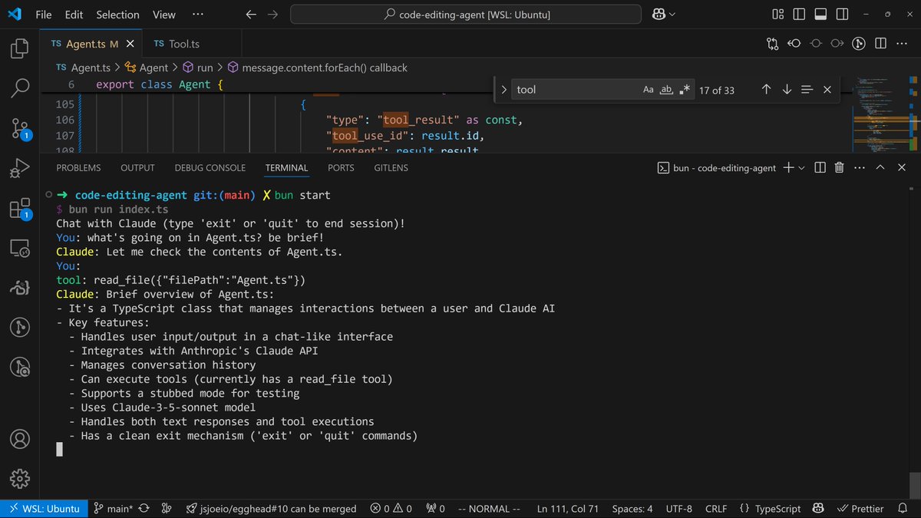Toggle bottom Panel visibility

(x=820, y=15)
